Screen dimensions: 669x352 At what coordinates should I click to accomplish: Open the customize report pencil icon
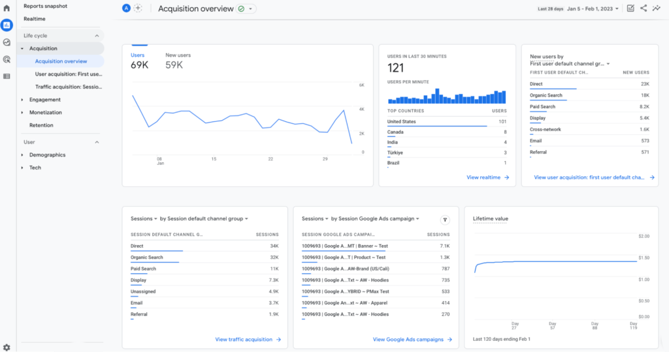[x=630, y=8]
